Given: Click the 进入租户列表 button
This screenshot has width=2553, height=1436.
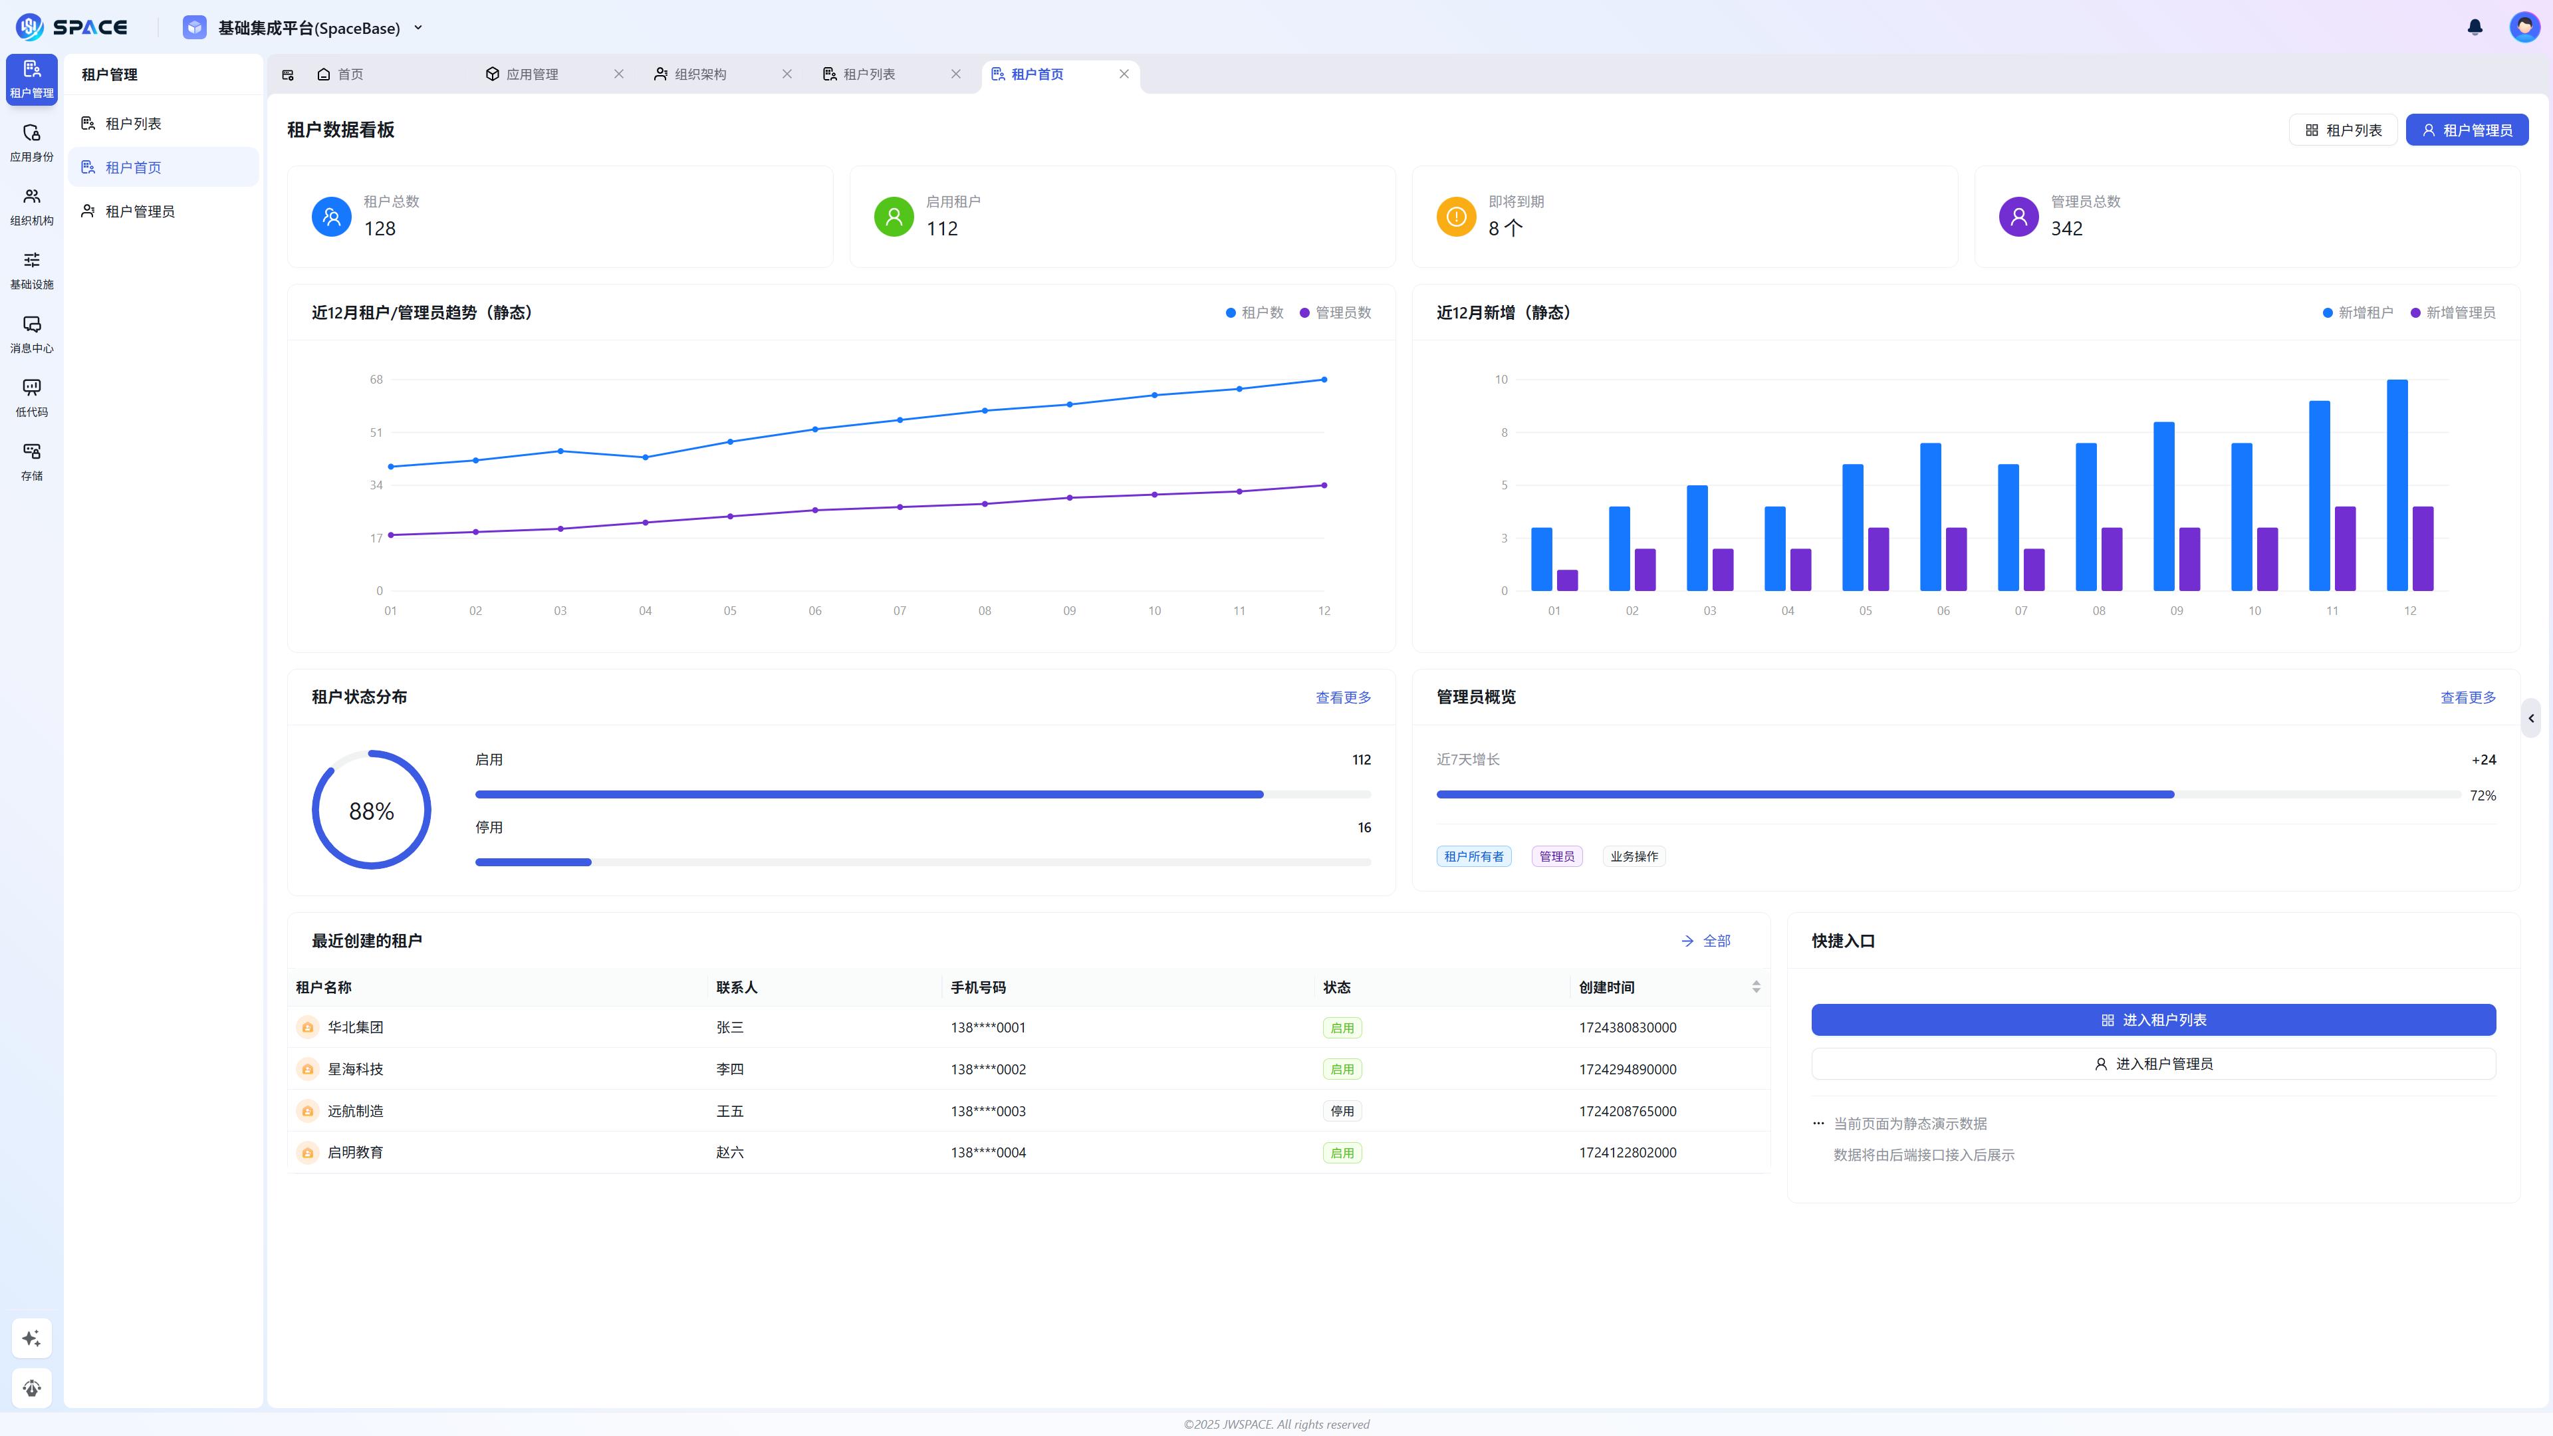Looking at the screenshot, I should click(x=2153, y=1020).
